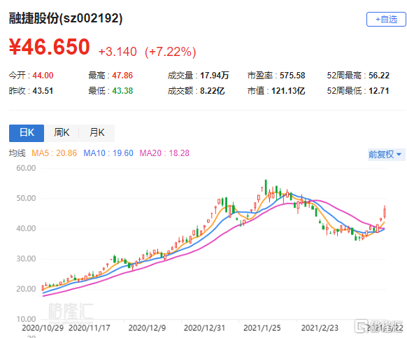Click the 成交量 value 17.94万
Image resolution: width=407 pixels, height=338 pixels.
215,76
